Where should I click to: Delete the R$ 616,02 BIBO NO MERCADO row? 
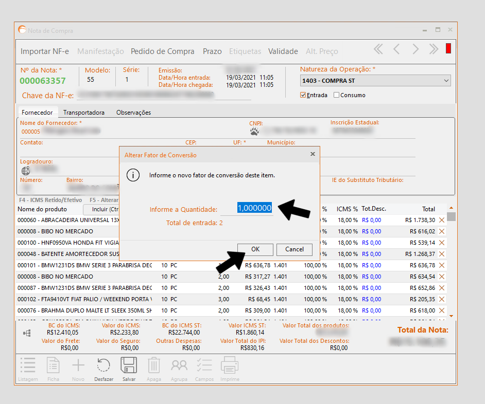[442, 231]
